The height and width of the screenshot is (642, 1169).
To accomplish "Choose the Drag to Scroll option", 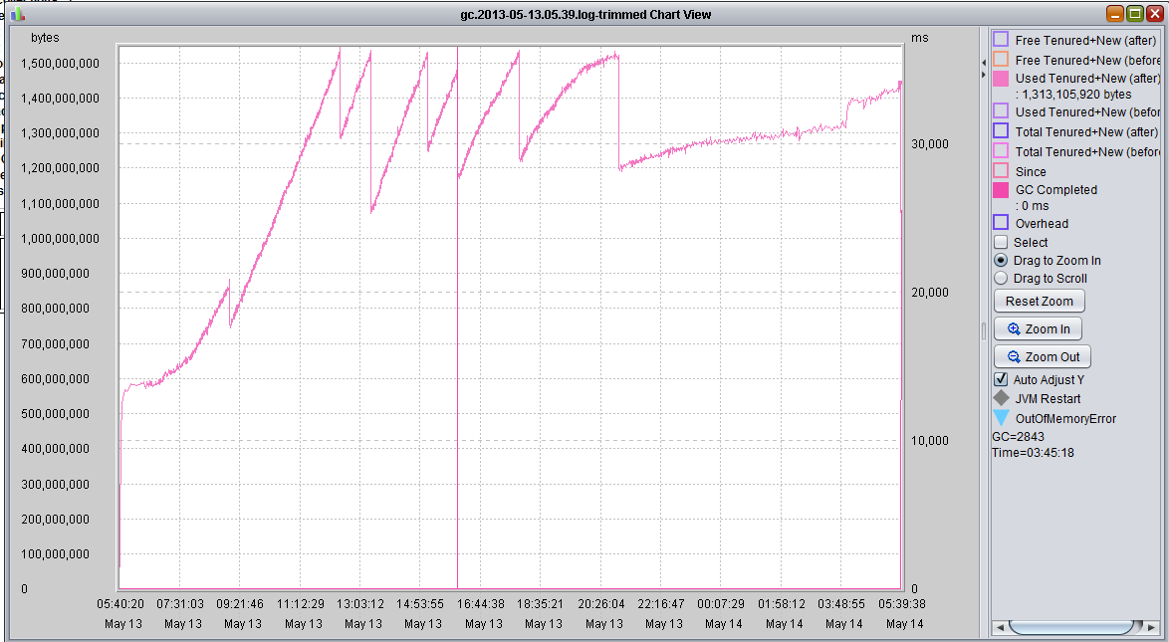I will tap(1001, 279).
